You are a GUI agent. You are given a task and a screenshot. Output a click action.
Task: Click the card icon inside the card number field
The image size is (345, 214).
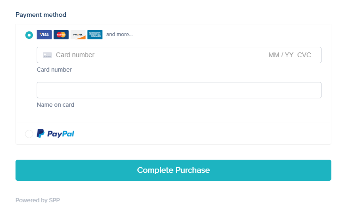(47, 55)
